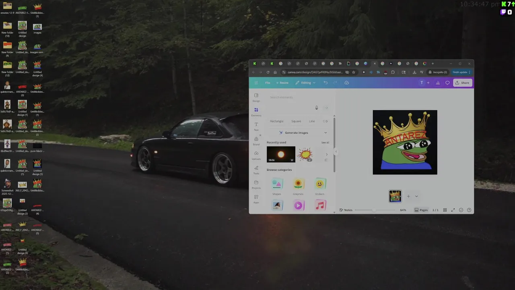Image resolution: width=515 pixels, height=290 pixels.
Task: Expand the Editing mode dropdown
Action: pos(305,83)
